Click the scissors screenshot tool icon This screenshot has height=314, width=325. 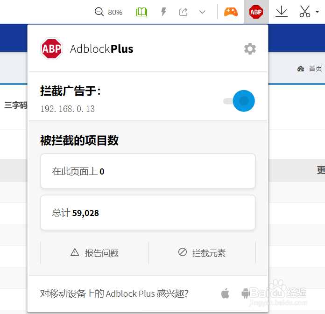[304, 11]
